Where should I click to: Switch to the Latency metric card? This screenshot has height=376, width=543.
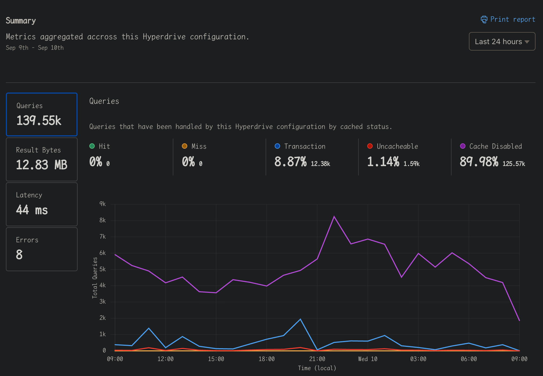point(42,204)
